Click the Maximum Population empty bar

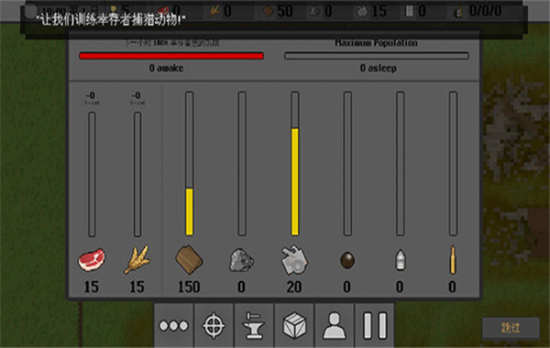(377, 56)
